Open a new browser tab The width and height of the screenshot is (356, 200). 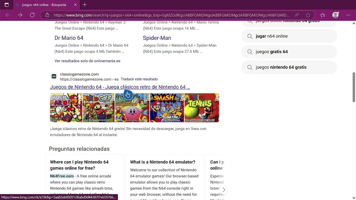[x=85, y=5]
